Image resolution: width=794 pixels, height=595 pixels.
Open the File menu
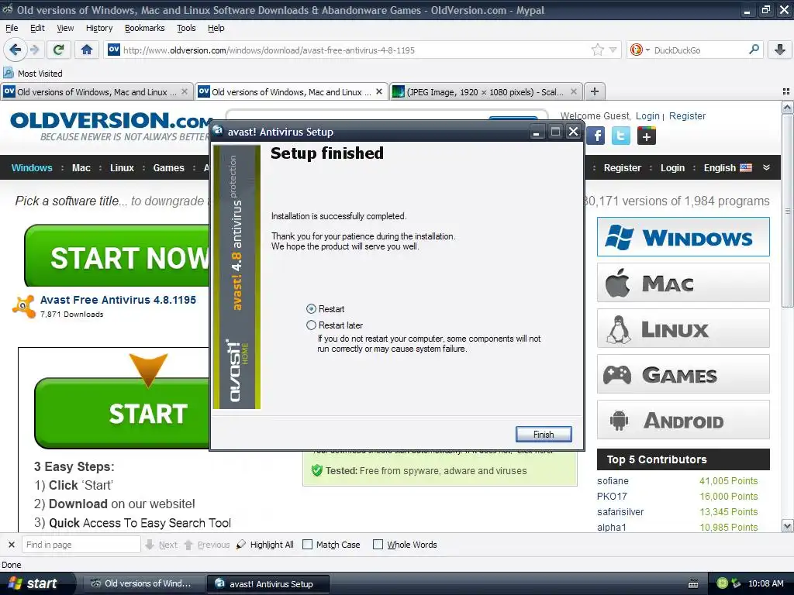pyautogui.click(x=12, y=28)
